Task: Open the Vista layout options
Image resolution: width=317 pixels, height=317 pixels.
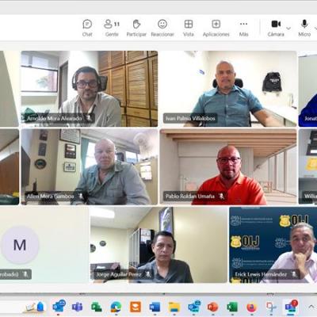Action: pos(189,28)
